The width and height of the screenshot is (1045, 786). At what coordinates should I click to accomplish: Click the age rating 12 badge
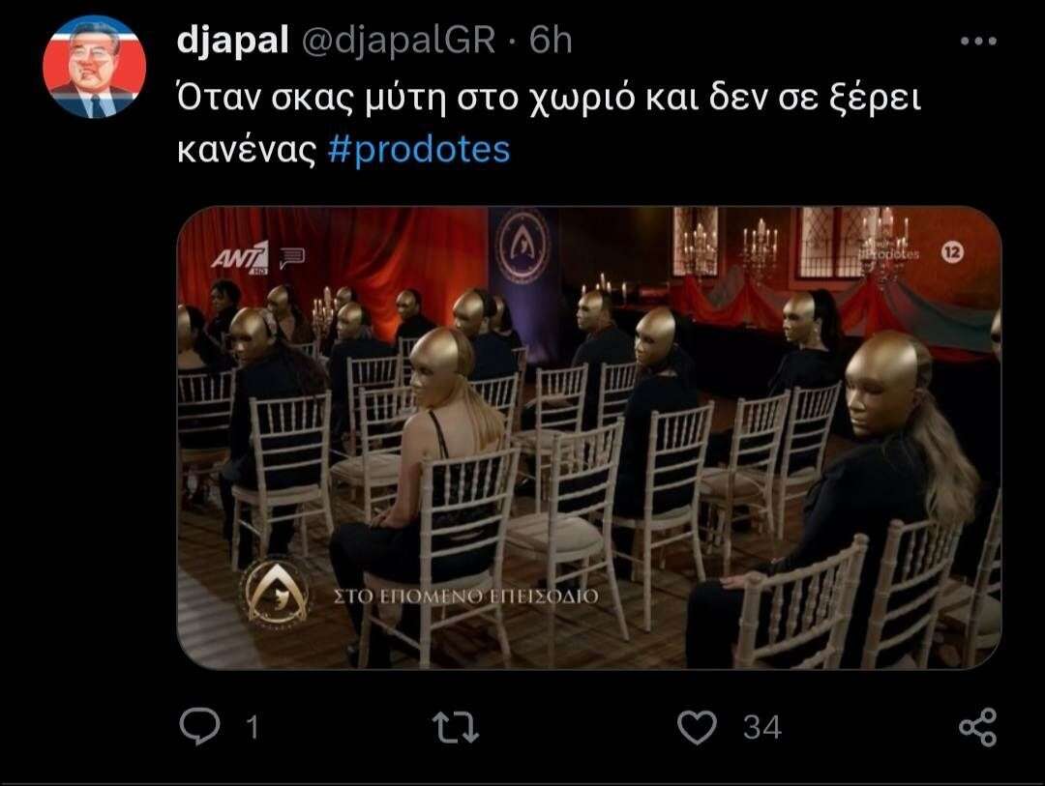coord(953,252)
